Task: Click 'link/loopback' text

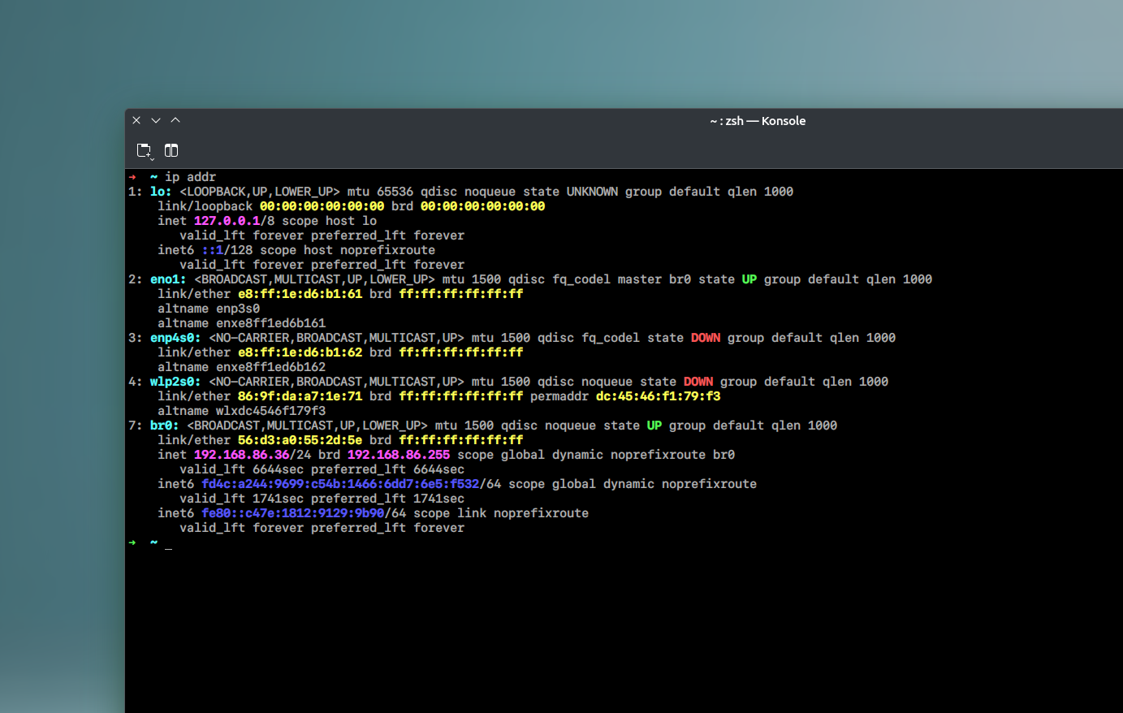Action: pos(205,206)
